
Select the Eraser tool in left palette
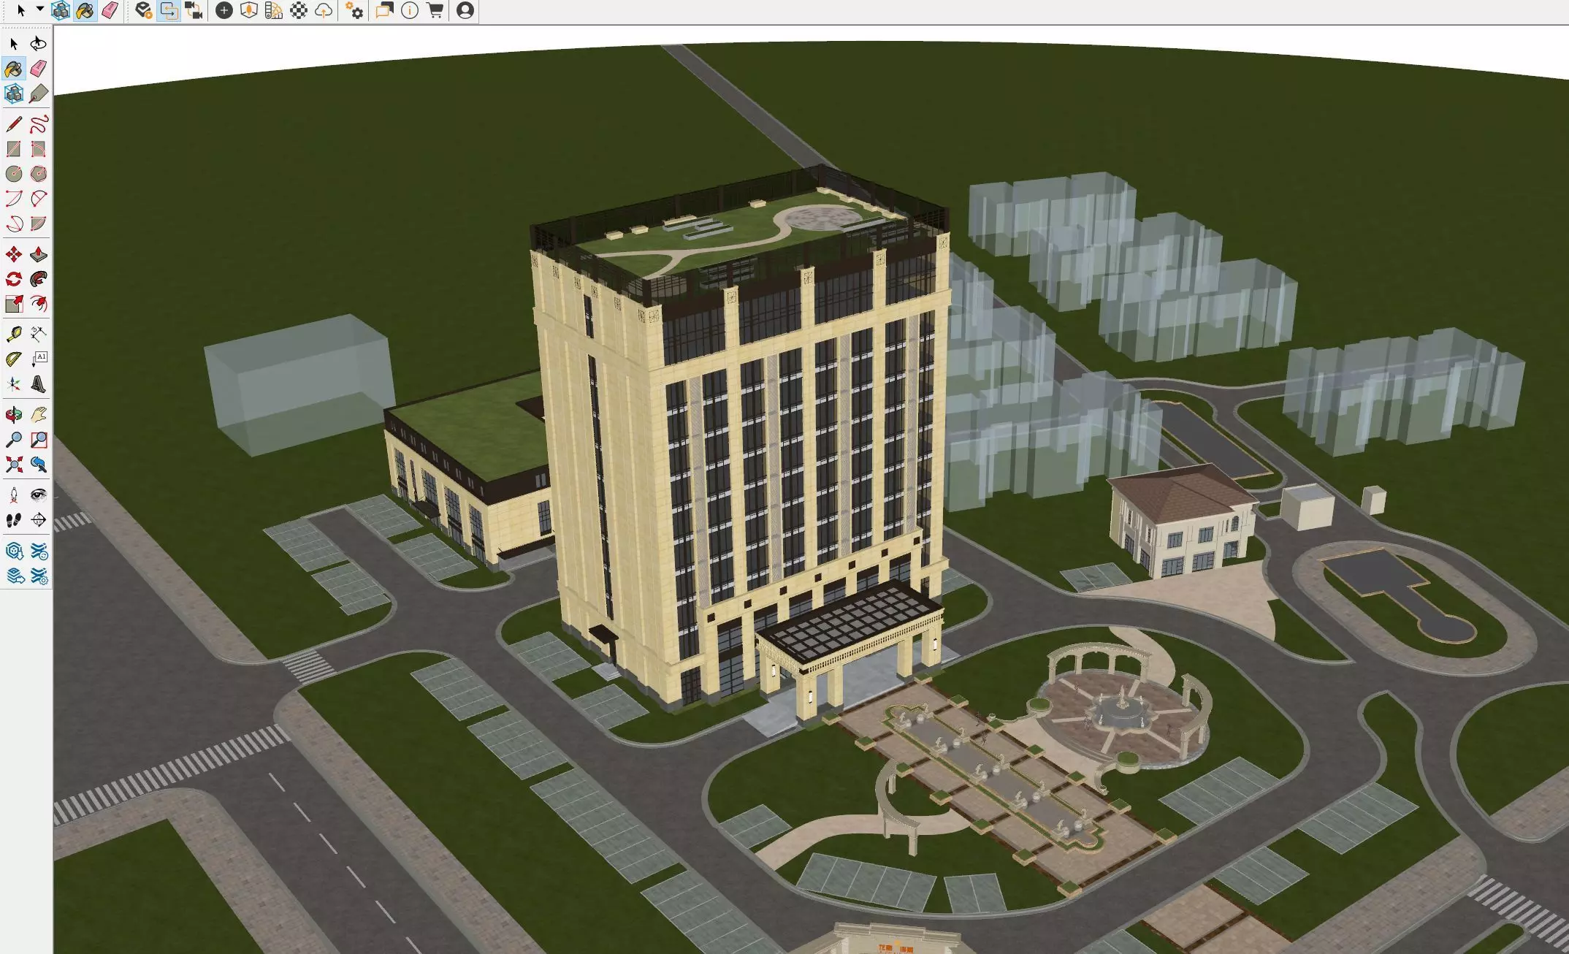tap(39, 69)
